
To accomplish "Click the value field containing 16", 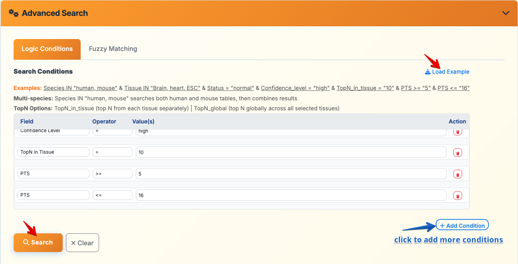I will (x=291, y=195).
